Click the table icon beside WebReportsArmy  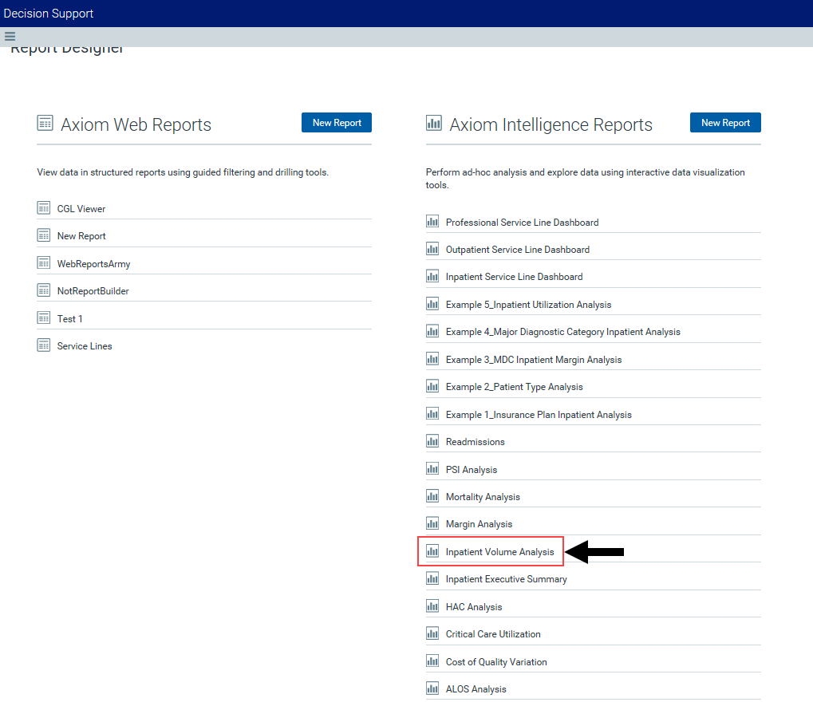(x=44, y=263)
